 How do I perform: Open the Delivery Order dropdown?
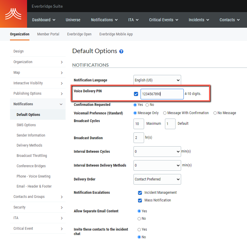pos(157,179)
